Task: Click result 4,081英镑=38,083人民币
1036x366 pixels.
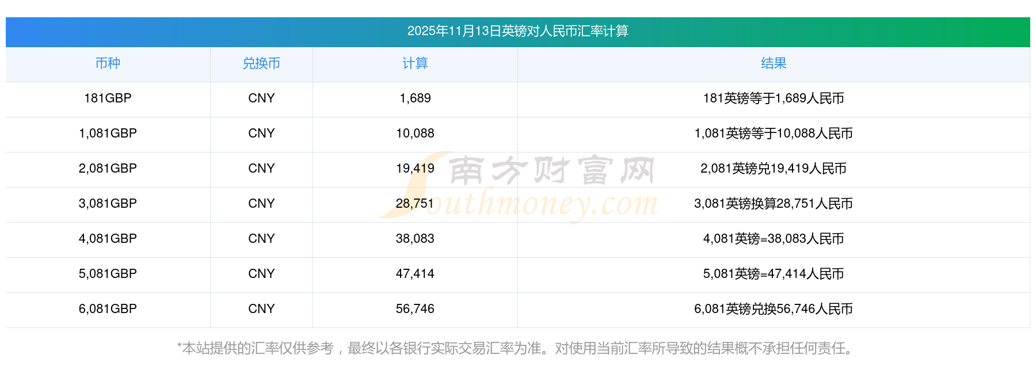Action: [774, 239]
